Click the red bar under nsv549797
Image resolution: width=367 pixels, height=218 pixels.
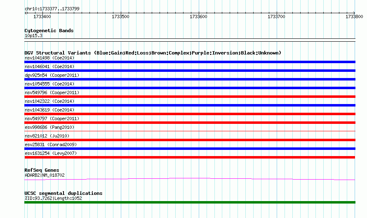190,123
